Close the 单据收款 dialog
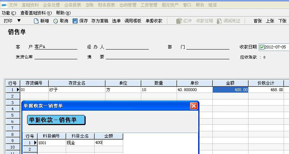289x154 pixels. (194, 106)
